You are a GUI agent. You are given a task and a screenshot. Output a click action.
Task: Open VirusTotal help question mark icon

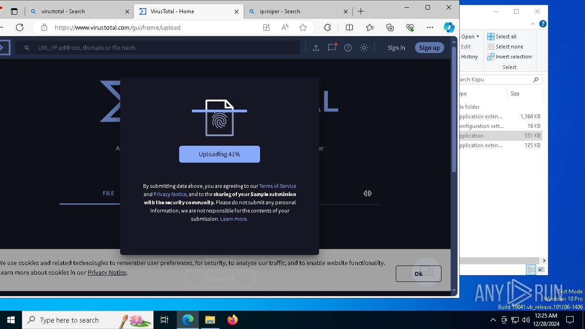pyautogui.click(x=348, y=48)
